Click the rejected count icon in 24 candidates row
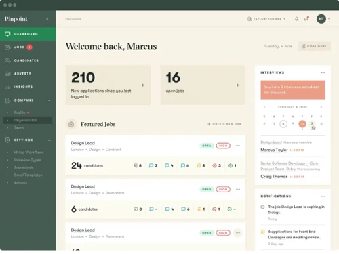339x254 pixels. (x=214, y=165)
